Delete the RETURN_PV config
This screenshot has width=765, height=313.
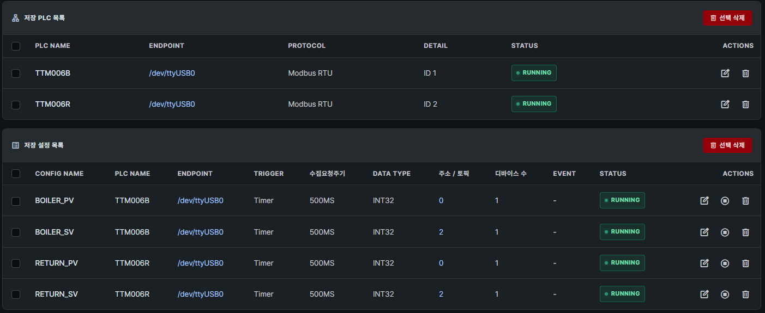point(745,263)
